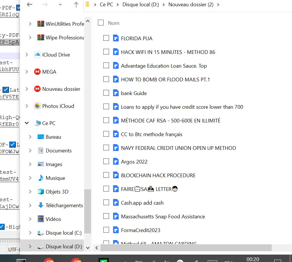The image size is (292, 262).
Task: Collapse the Ce PC tree node
Action: pos(27,123)
